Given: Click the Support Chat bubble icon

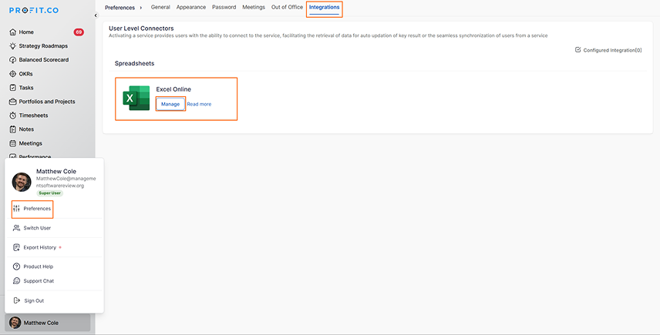Looking at the screenshot, I should click(x=16, y=281).
